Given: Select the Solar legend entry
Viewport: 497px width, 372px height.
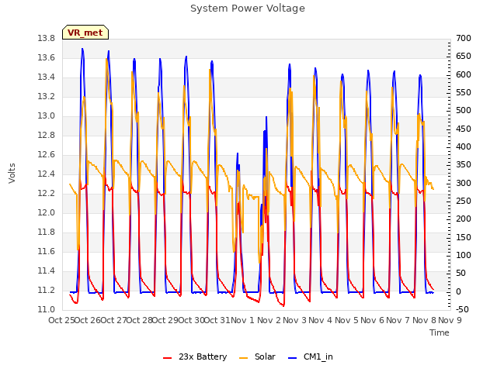Looking at the screenshot, I should pyautogui.click(x=257, y=356).
